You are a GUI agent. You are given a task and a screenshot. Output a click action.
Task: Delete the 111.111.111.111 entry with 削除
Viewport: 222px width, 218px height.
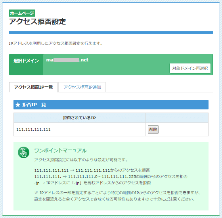pos(153,129)
